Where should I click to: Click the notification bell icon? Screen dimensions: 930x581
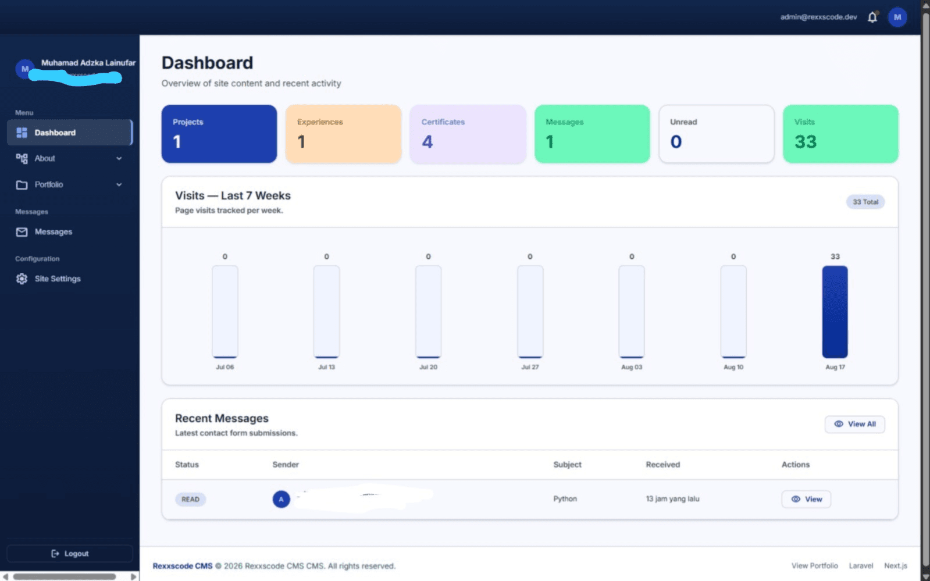pyautogui.click(x=872, y=17)
